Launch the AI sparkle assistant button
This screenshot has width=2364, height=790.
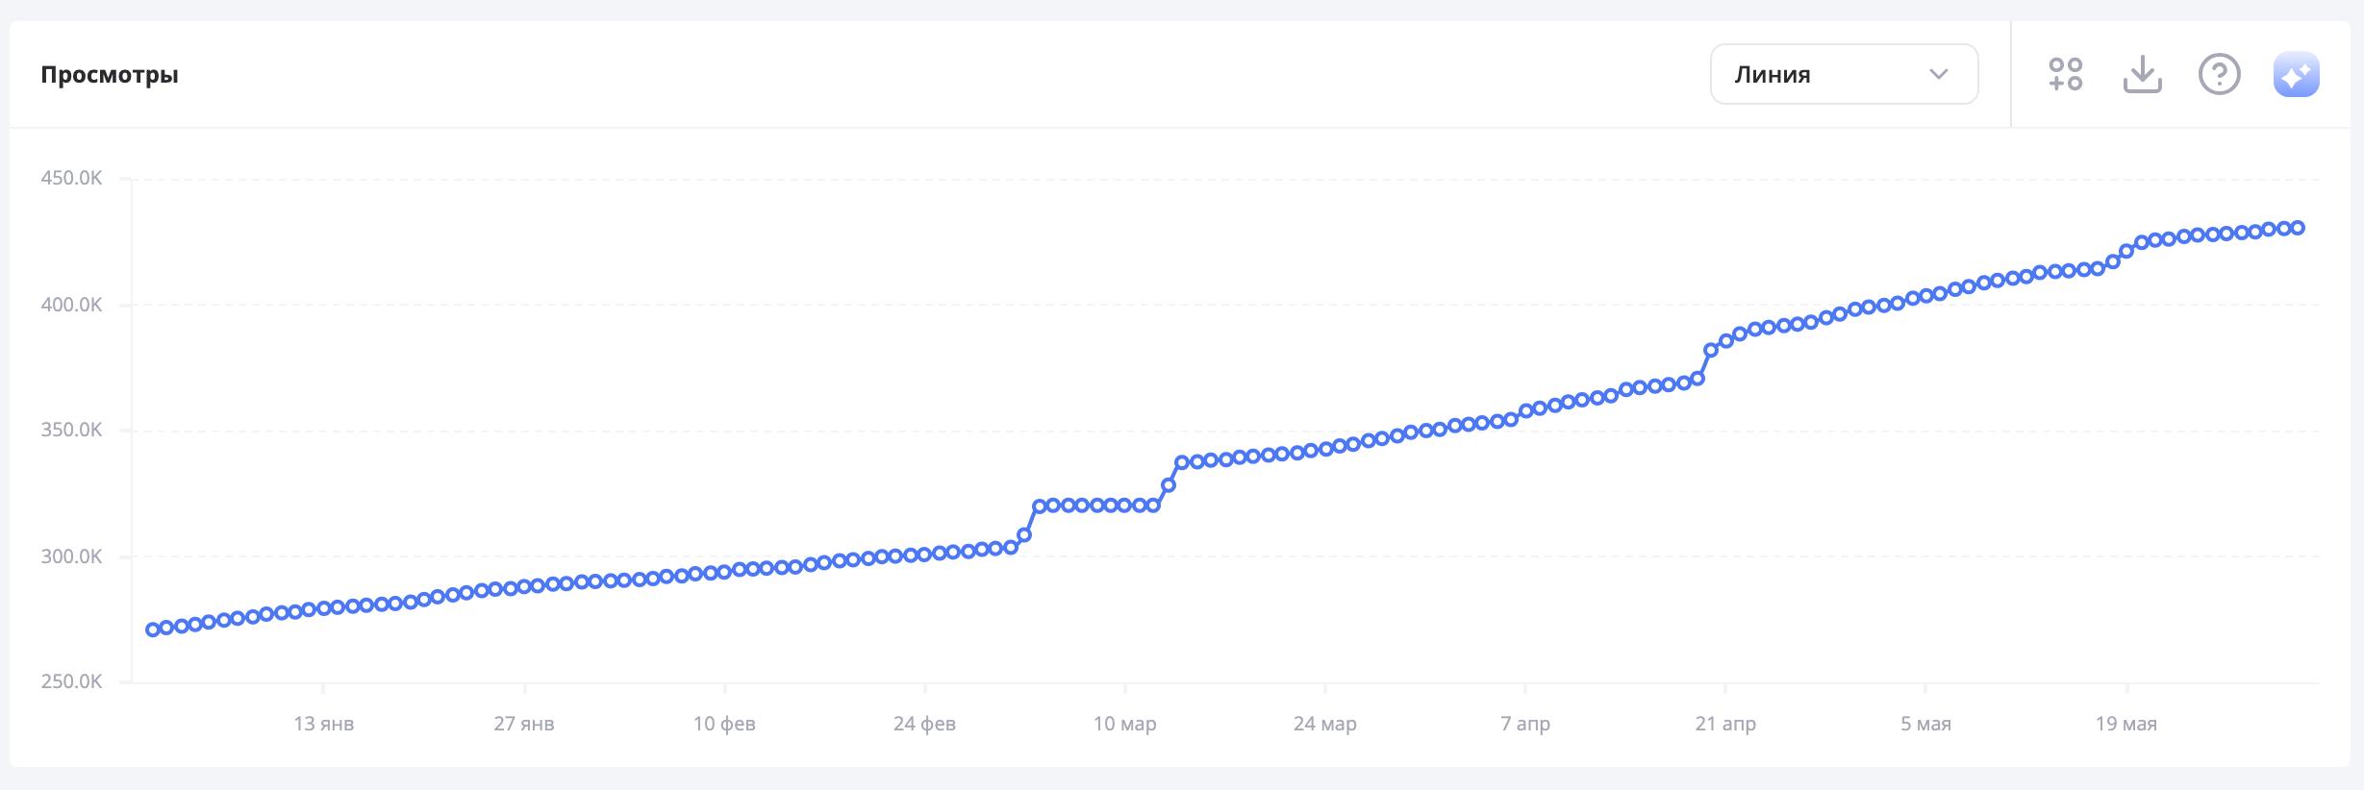pyautogui.click(x=2296, y=74)
